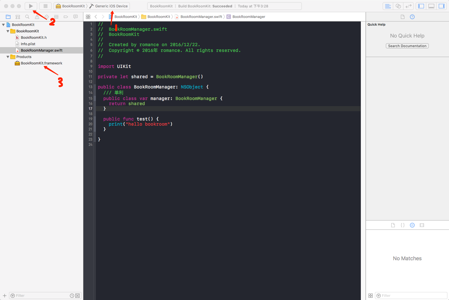The height and width of the screenshot is (300, 449).
Task: Hide the Utilities panel with its toggle
Action: (x=442, y=6)
